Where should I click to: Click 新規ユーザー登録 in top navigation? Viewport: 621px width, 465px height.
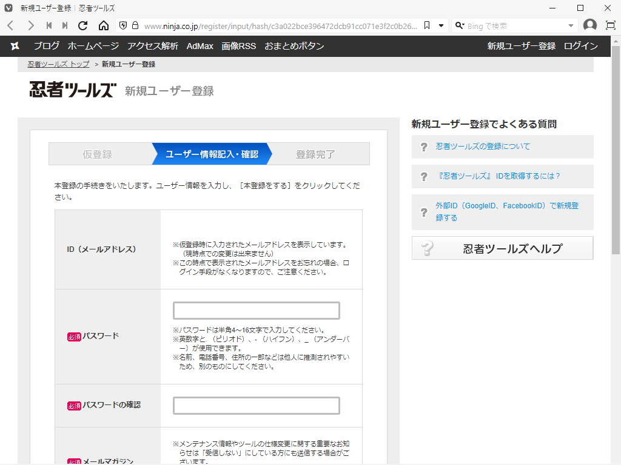coord(521,46)
